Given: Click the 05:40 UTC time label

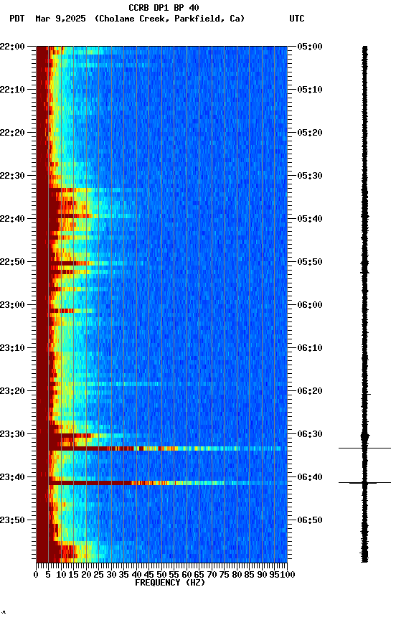Looking at the screenshot, I should point(309,219).
